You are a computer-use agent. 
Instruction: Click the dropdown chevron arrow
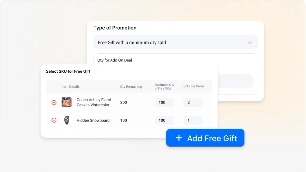250,43
